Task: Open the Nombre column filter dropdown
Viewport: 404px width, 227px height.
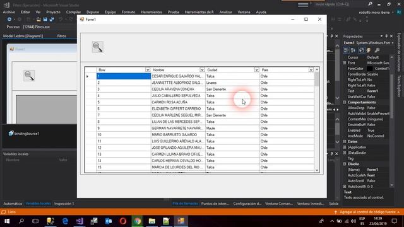Action: (202, 70)
